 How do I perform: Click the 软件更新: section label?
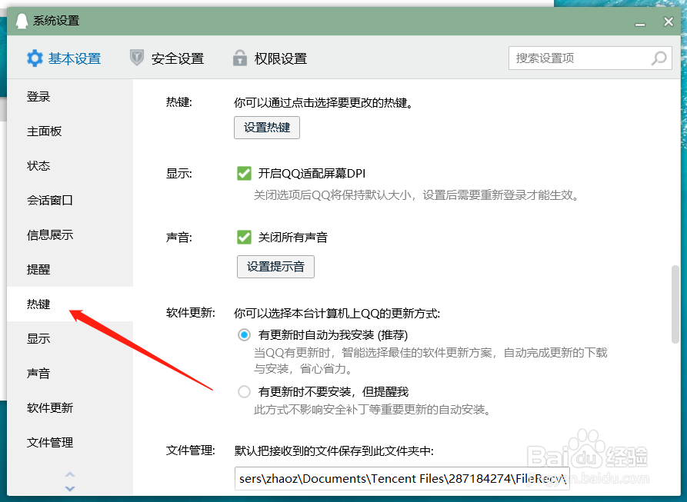click(191, 313)
